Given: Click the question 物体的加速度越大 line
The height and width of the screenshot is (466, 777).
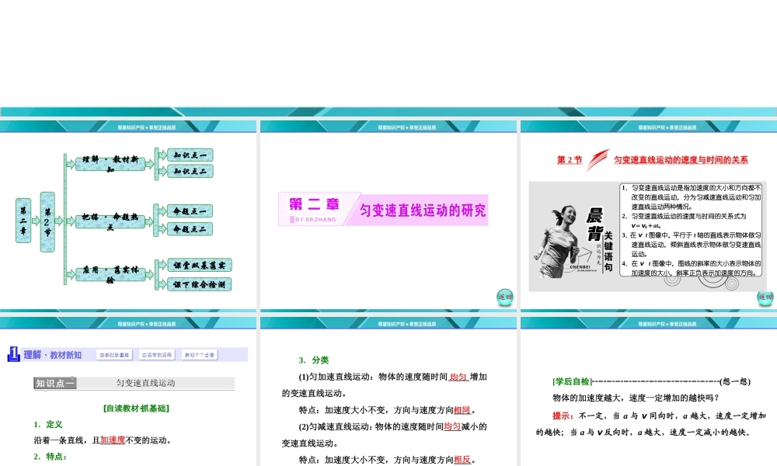Looking at the screenshot, I should [636, 398].
